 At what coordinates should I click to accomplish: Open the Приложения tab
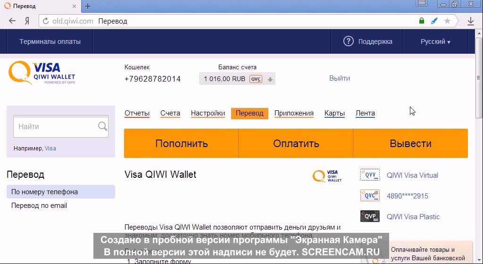(x=294, y=113)
